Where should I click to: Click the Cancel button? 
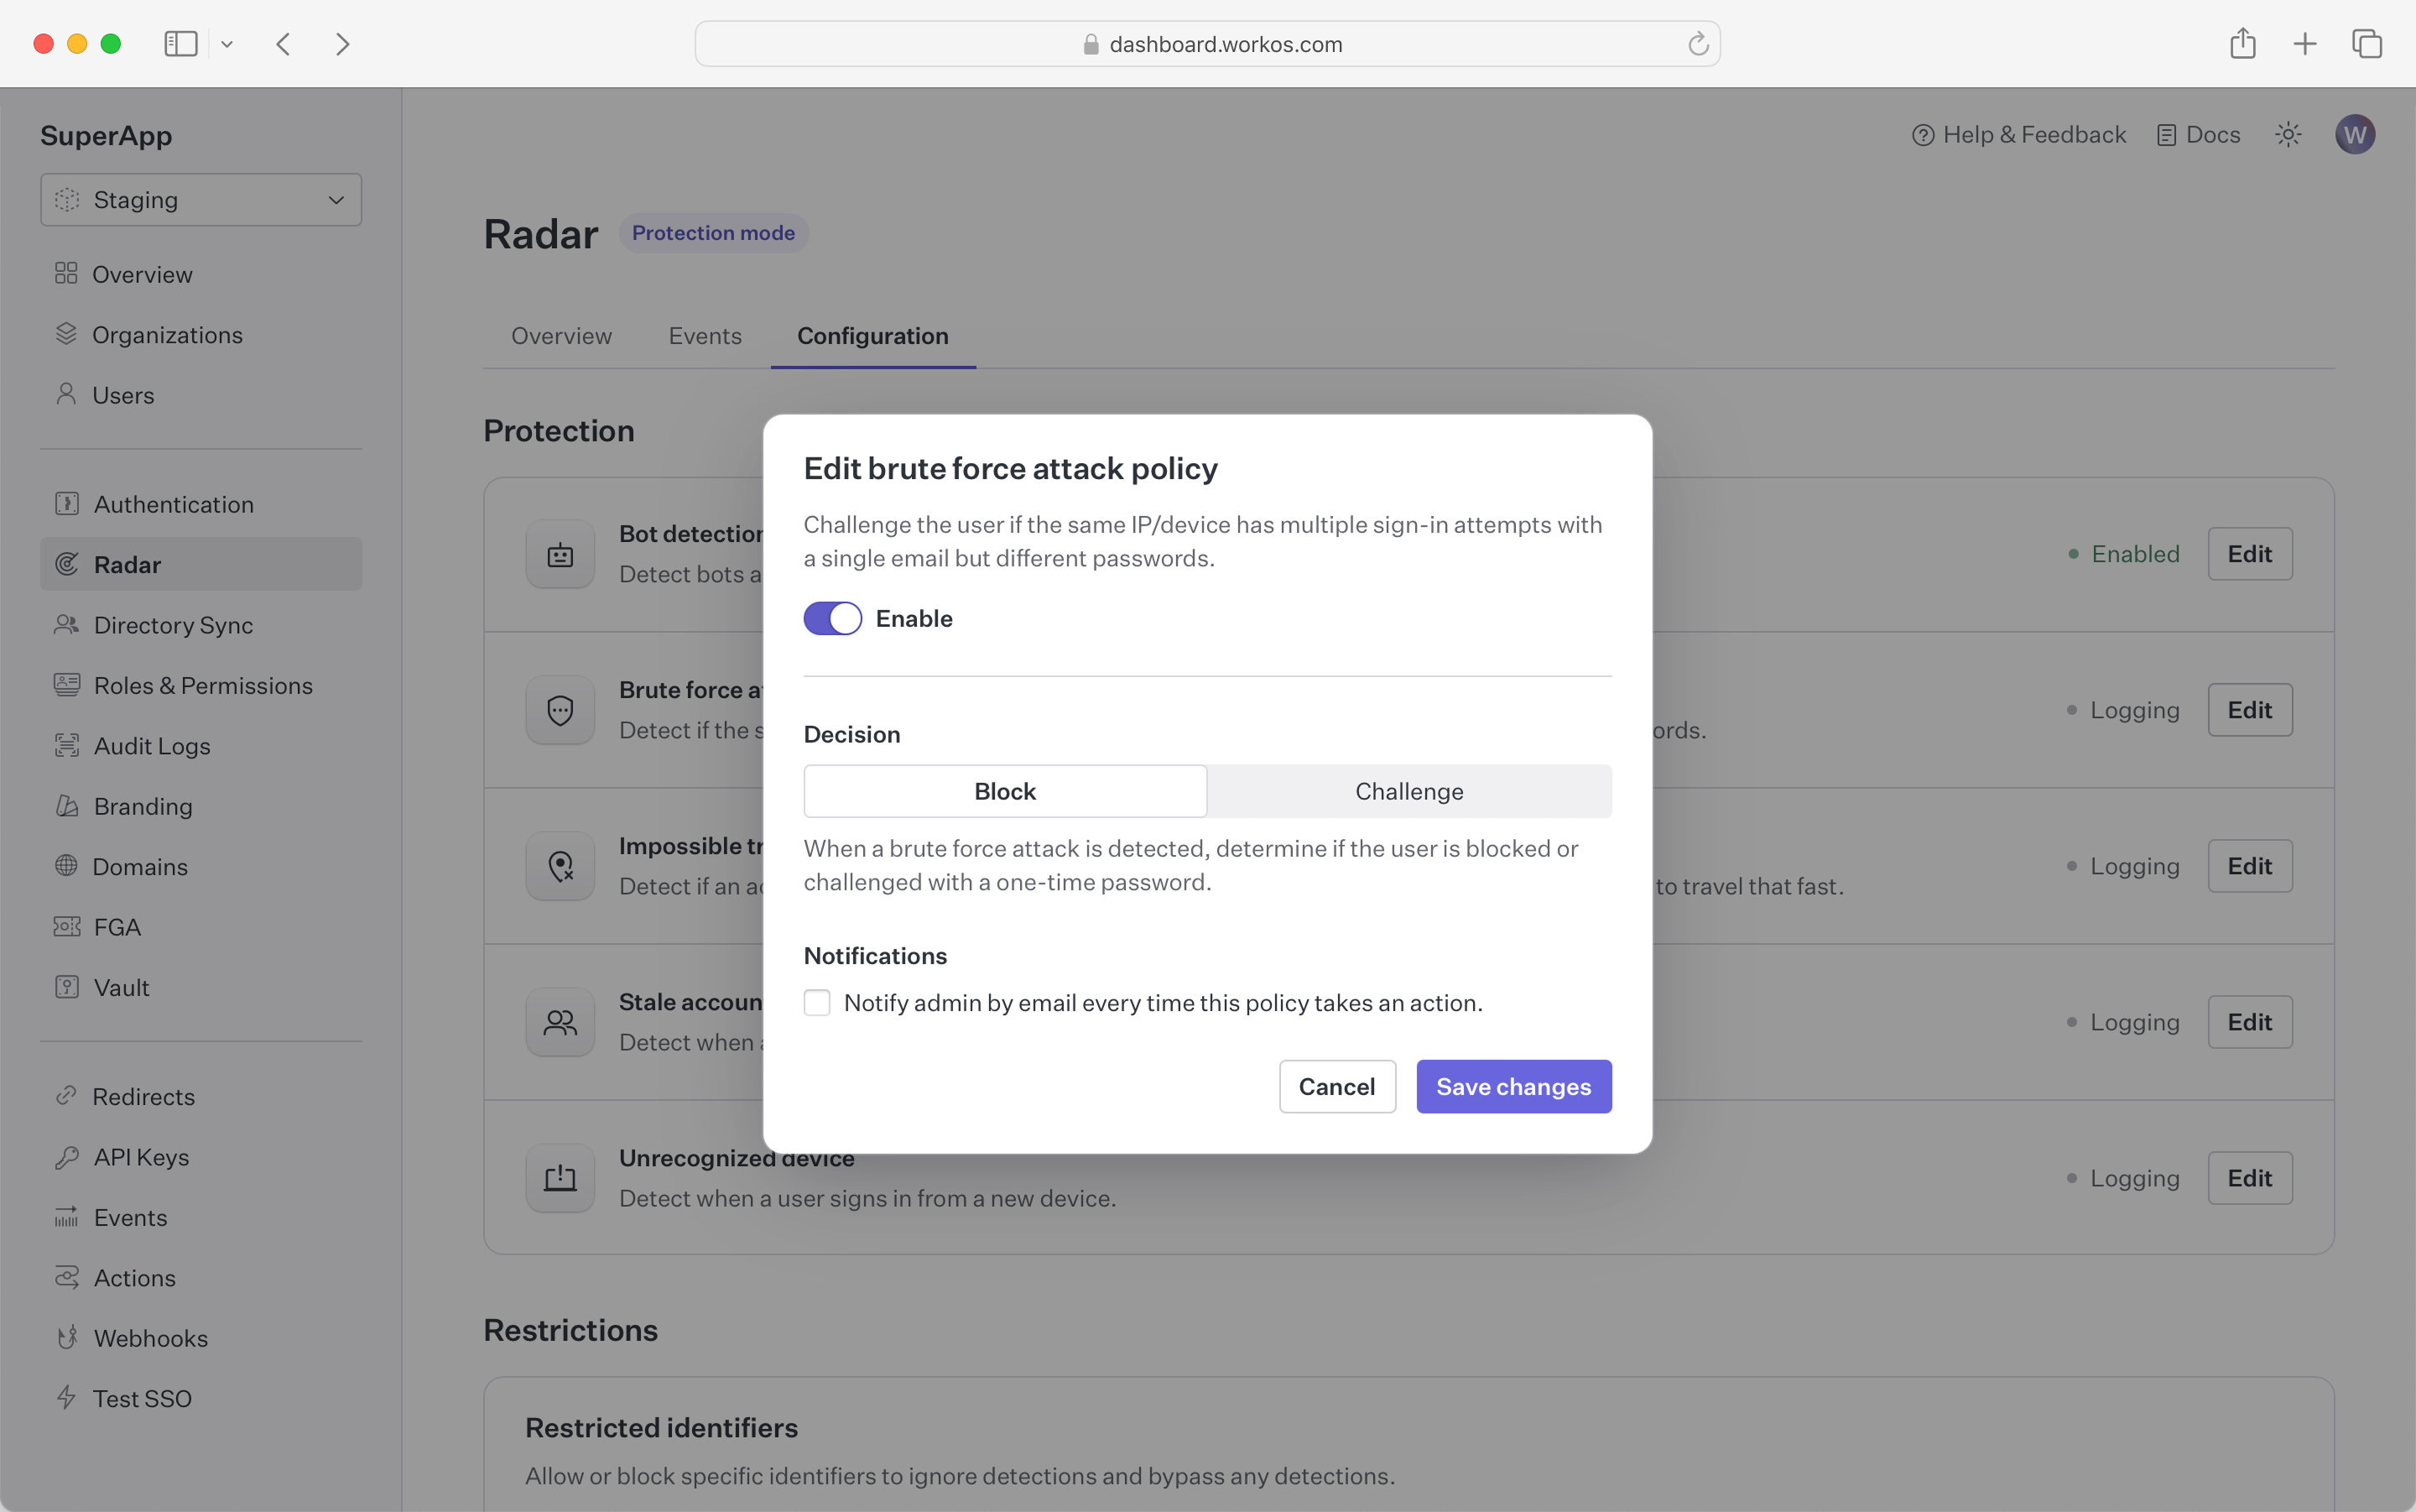point(1336,1087)
